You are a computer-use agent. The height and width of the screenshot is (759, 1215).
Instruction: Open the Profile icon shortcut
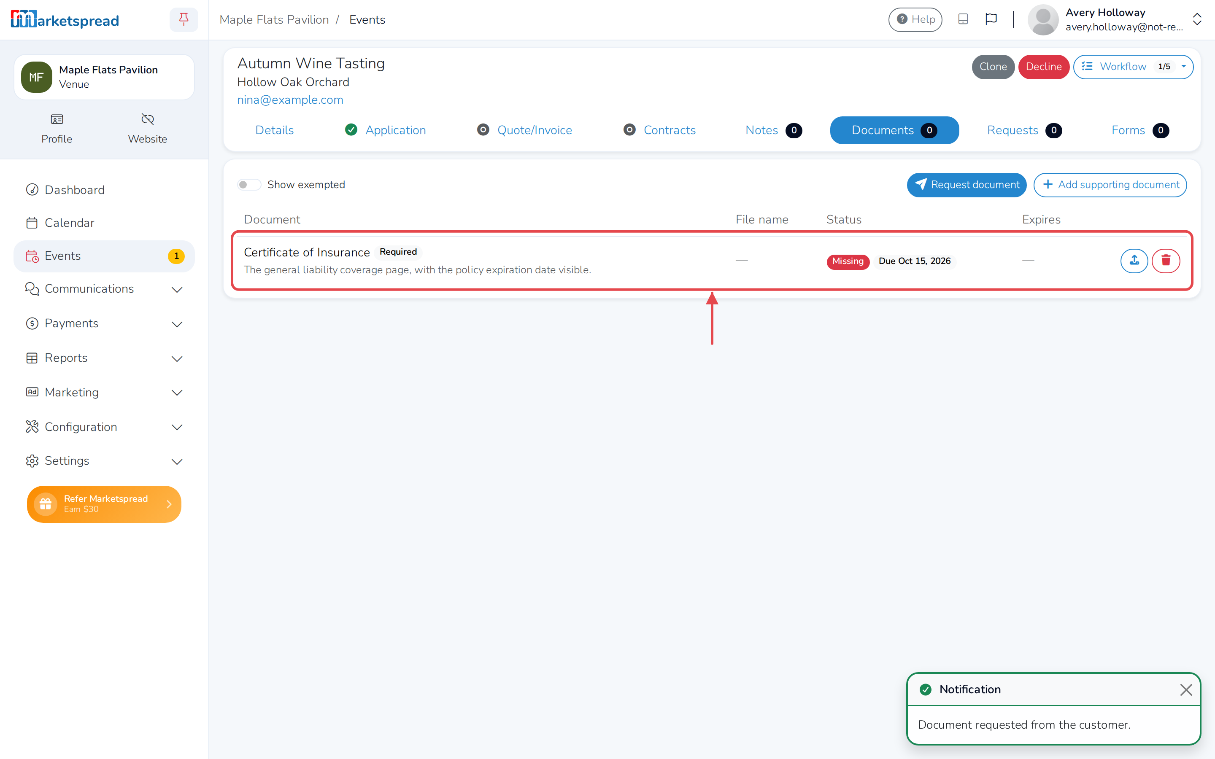point(57,129)
